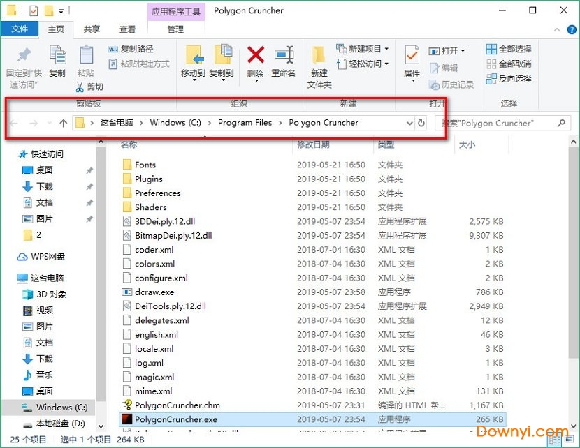This screenshot has width=580, height=448.
Task: Click the address bar refresh icon
Action: 421,123
